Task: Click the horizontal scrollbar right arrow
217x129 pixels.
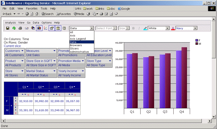Action: (x=210, y=121)
